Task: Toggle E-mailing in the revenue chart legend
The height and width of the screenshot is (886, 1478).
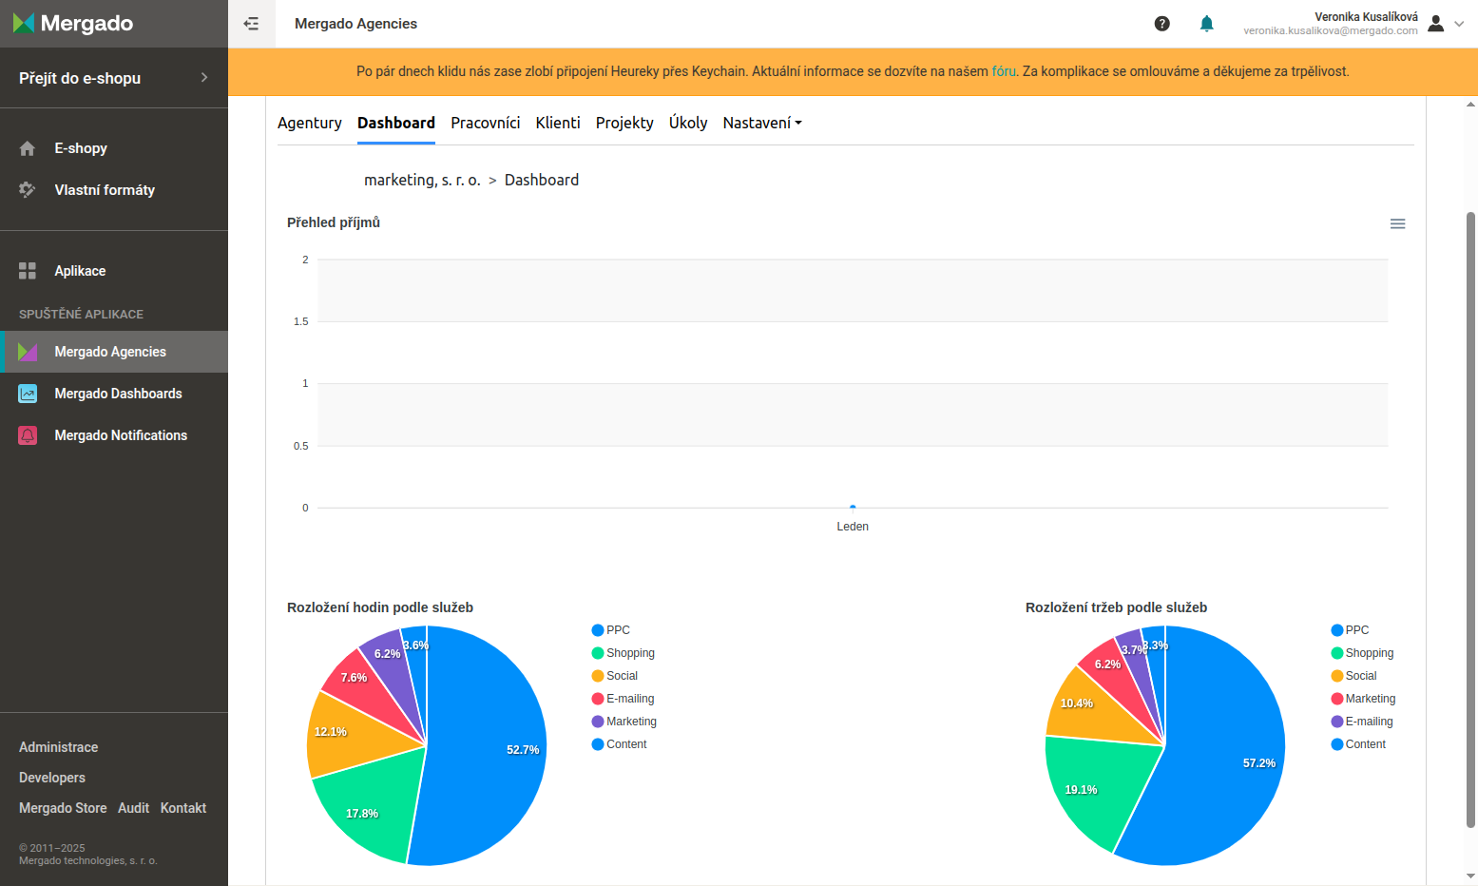Action: click(x=1363, y=722)
